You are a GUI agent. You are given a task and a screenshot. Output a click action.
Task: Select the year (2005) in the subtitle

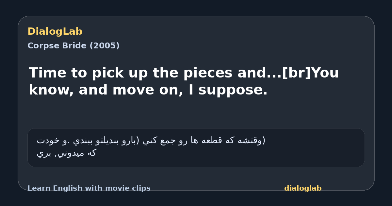pyautogui.click(x=105, y=46)
